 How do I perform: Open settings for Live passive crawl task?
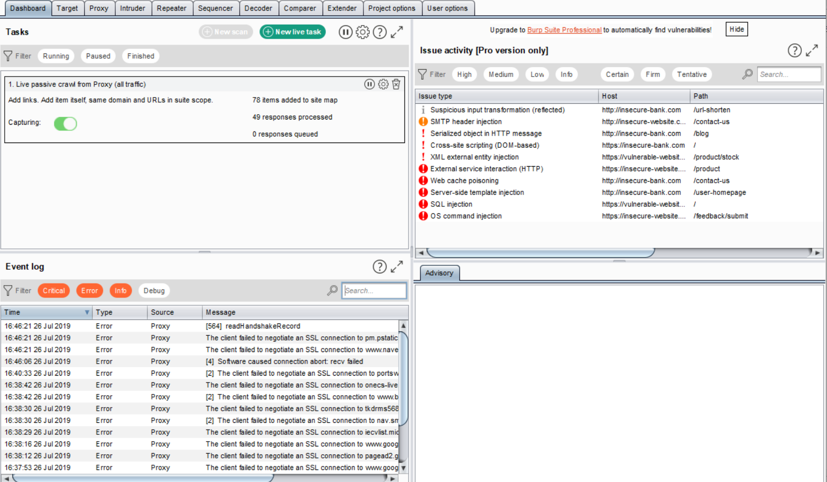(x=383, y=84)
